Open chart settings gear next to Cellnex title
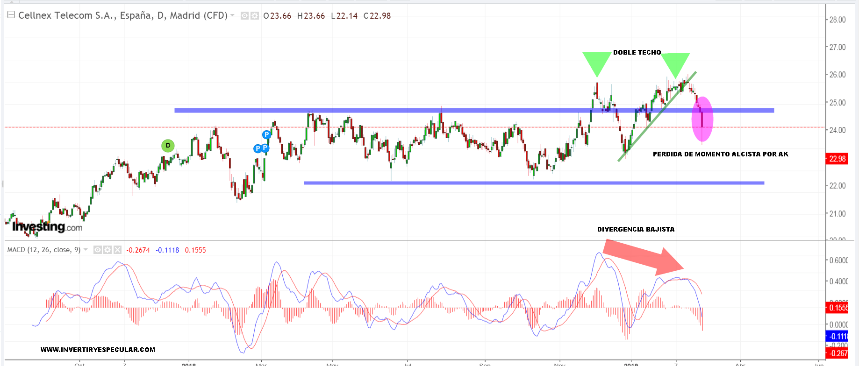 click(x=254, y=16)
